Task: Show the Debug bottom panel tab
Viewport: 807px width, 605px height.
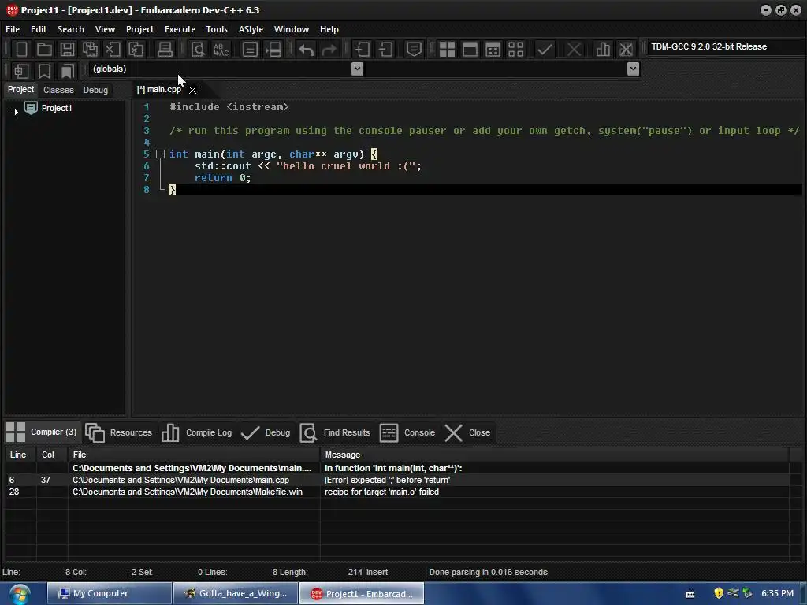Action: 266,432
